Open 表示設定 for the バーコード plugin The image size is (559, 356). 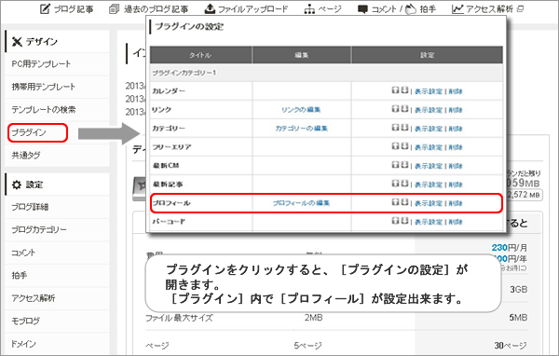point(429,222)
